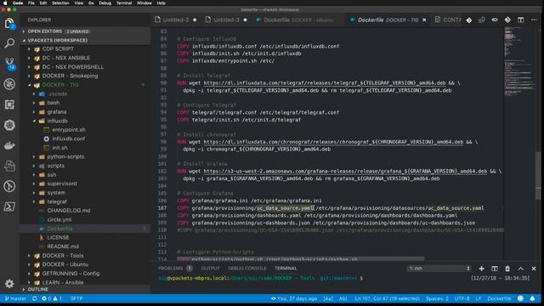Switch to Dockerfile DOCKER - Ubuntu tab

pyautogui.click(x=298, y=20)
